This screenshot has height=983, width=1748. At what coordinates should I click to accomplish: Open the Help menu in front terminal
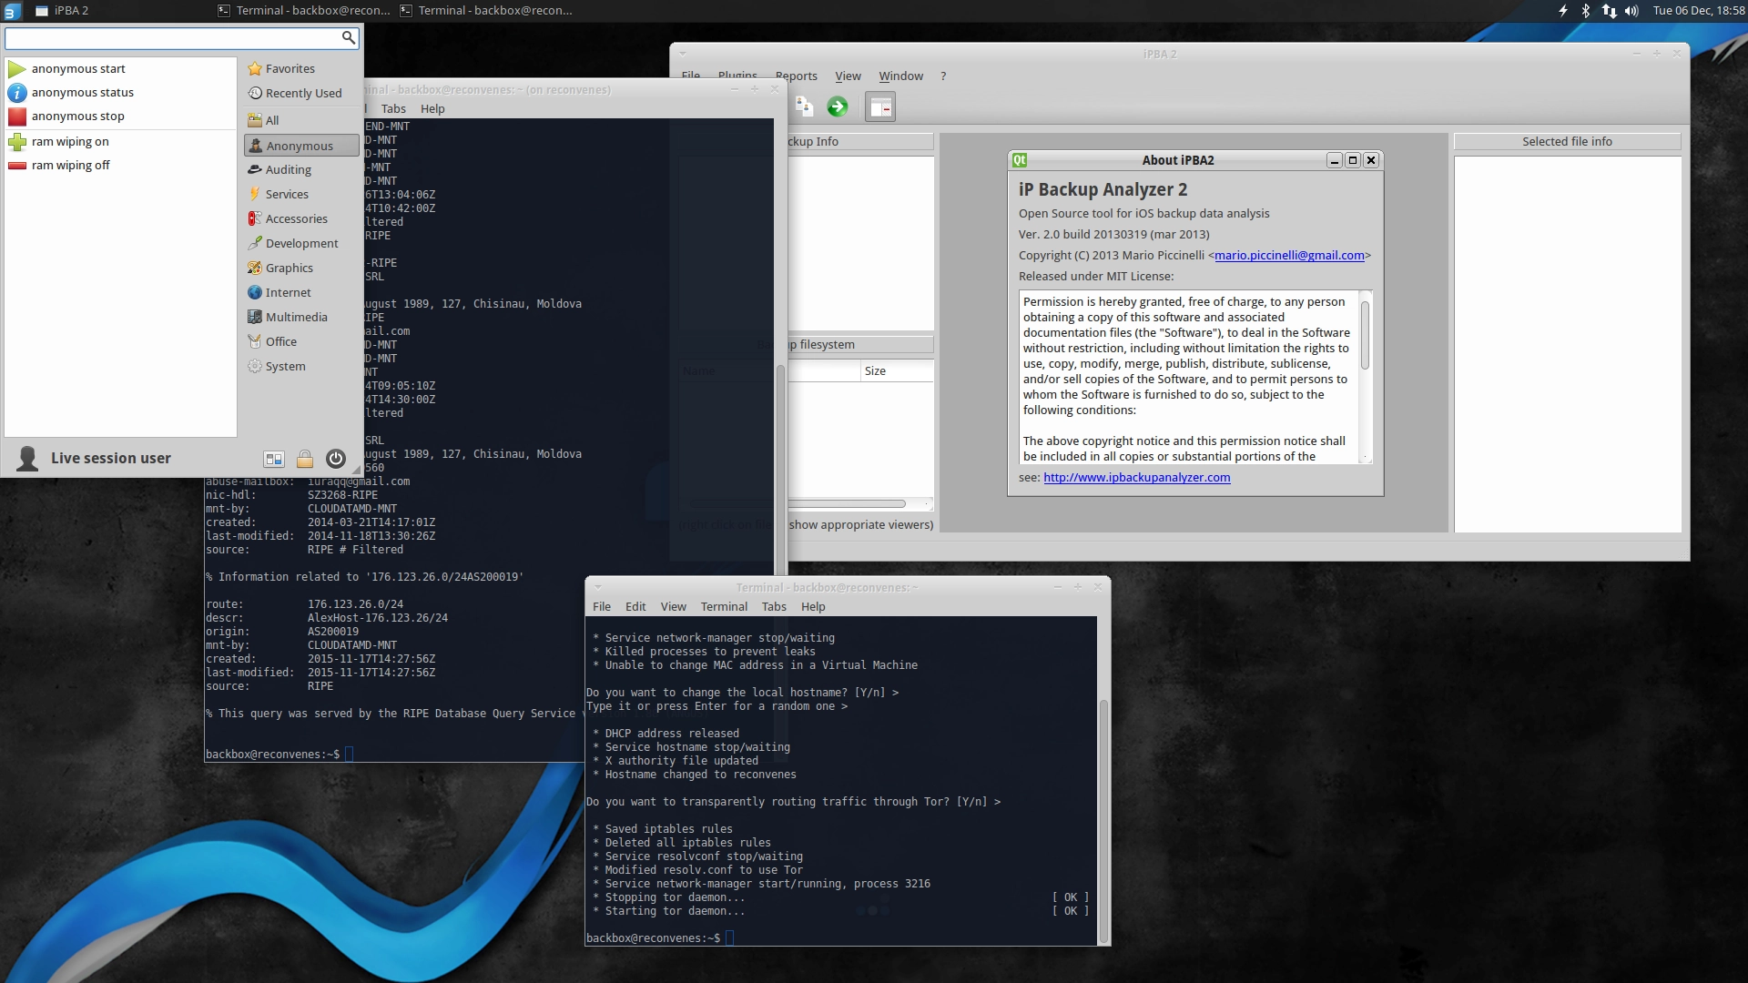pyautogui.click(x=813, y=606)
